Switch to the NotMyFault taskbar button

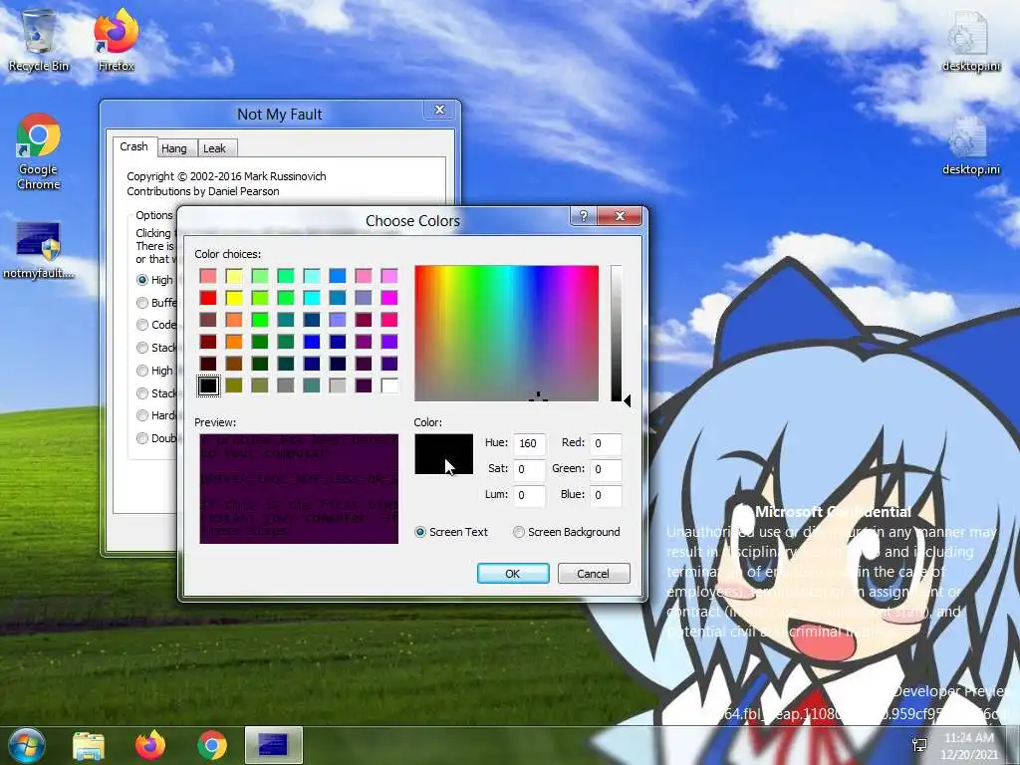pyautogui.click(x=273, y=745)
